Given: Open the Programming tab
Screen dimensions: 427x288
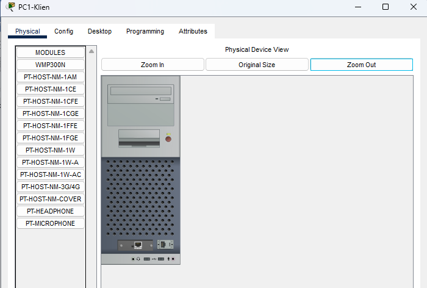Looking at the screenshot, I should tap(145, 31).
